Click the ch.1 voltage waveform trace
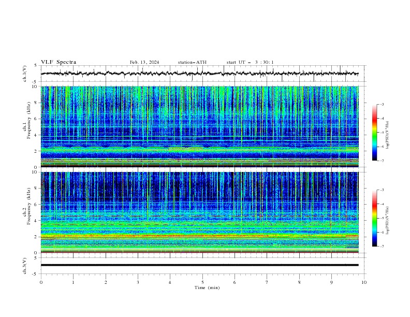 [x=199, y=74]
